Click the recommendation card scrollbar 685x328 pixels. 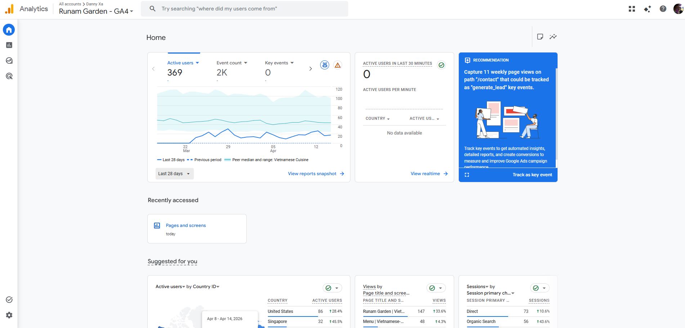click(556, 114)
